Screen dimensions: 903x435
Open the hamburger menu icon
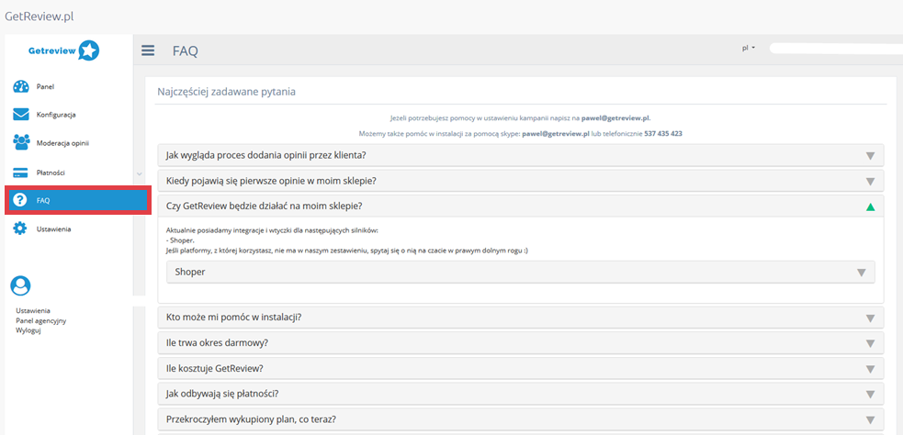coord(148,50)
